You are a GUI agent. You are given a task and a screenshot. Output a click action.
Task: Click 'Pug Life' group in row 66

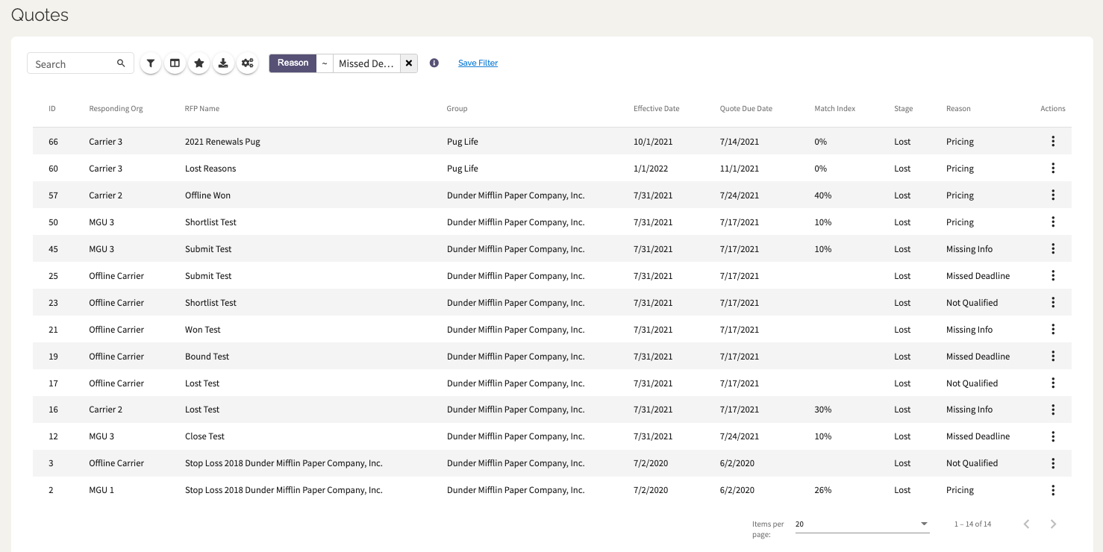tap(463, 142)
